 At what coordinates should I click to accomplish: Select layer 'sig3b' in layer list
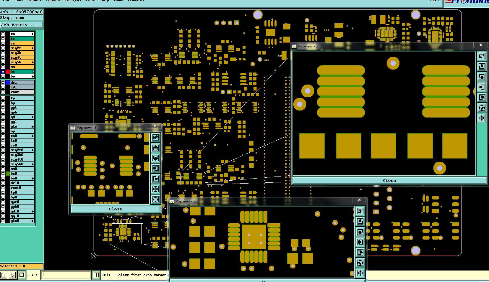click(x=22, y=53)
